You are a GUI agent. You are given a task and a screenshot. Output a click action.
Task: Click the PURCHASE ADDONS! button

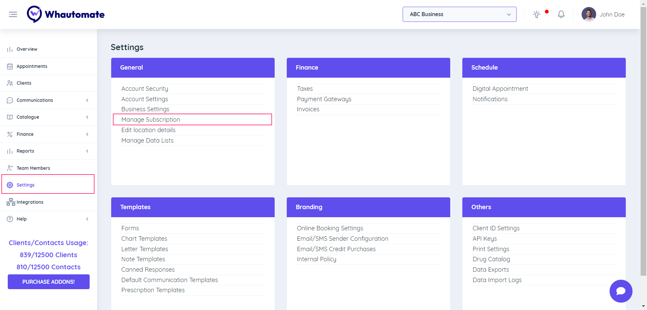click(49, 282)
